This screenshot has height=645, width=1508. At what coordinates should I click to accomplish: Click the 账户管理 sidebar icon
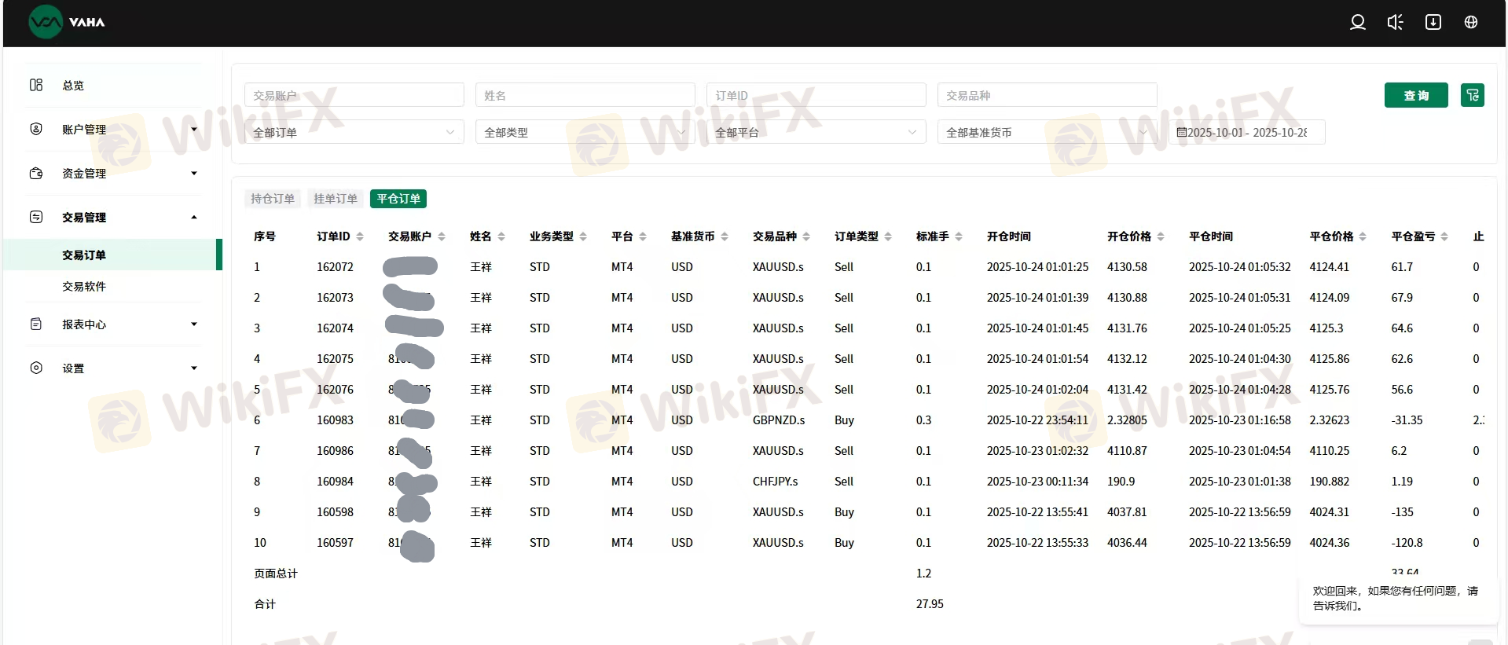point(36,129)
